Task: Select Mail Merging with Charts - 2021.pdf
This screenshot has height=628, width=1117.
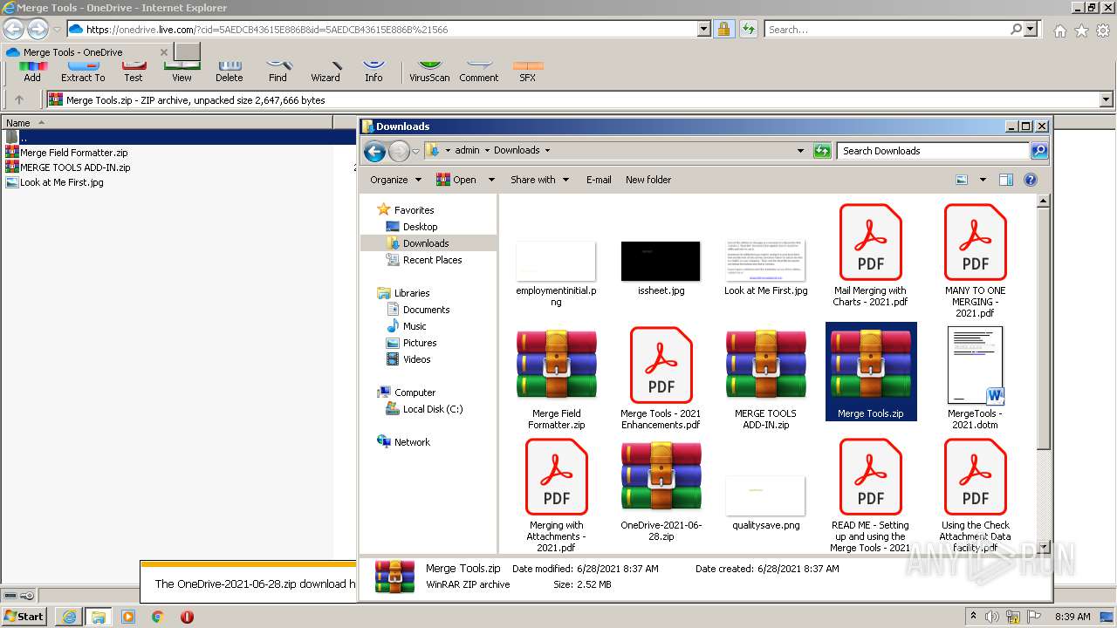Action: (870, 255)
